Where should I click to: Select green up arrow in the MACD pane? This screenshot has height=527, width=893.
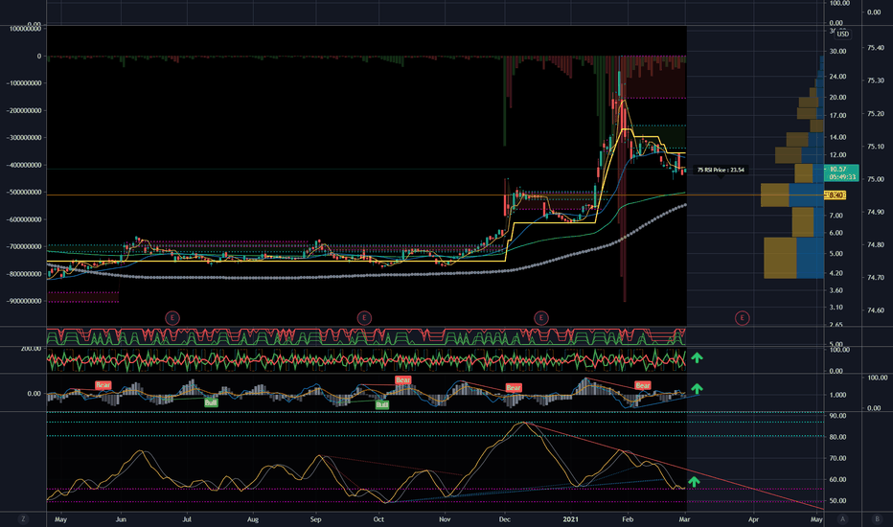(x=698, y=389)
